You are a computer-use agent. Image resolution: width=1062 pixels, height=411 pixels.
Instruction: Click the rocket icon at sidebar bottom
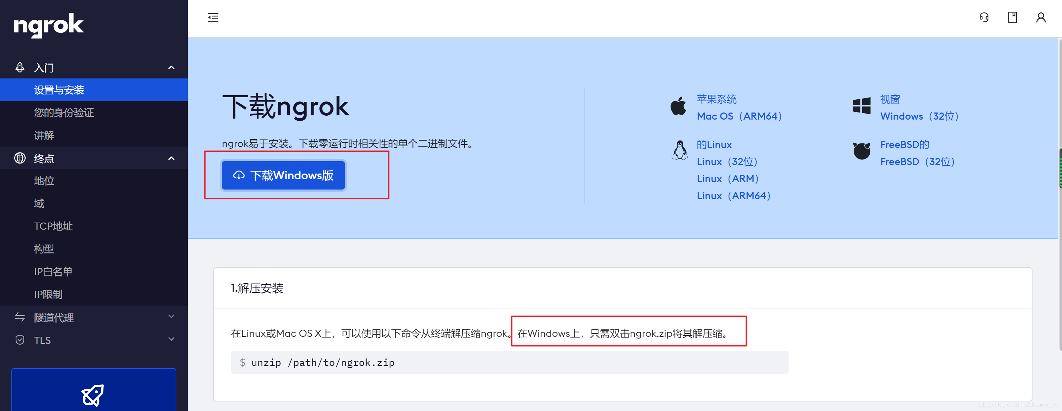click(93, 395)
